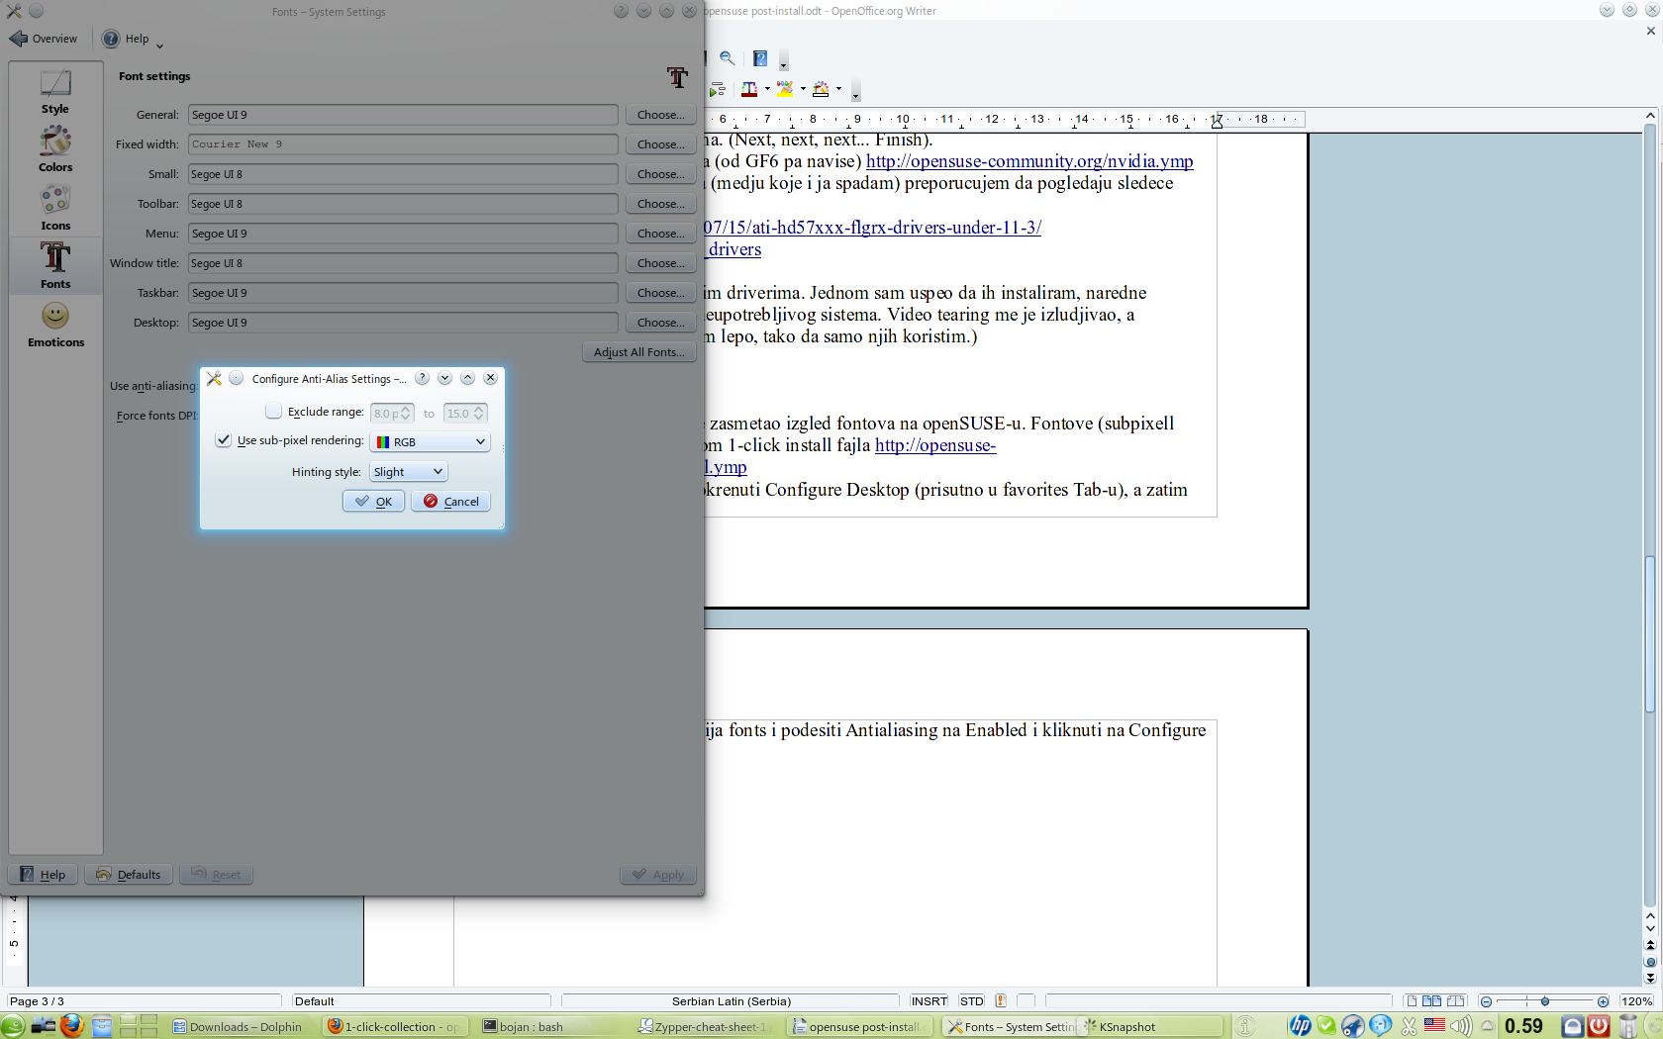Toggle INSRT insert mode in status bar

coord(929,1001)
